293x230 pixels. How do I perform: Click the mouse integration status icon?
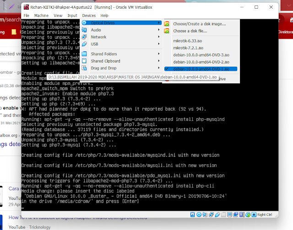pyautogui.click(x=248, y=214)
